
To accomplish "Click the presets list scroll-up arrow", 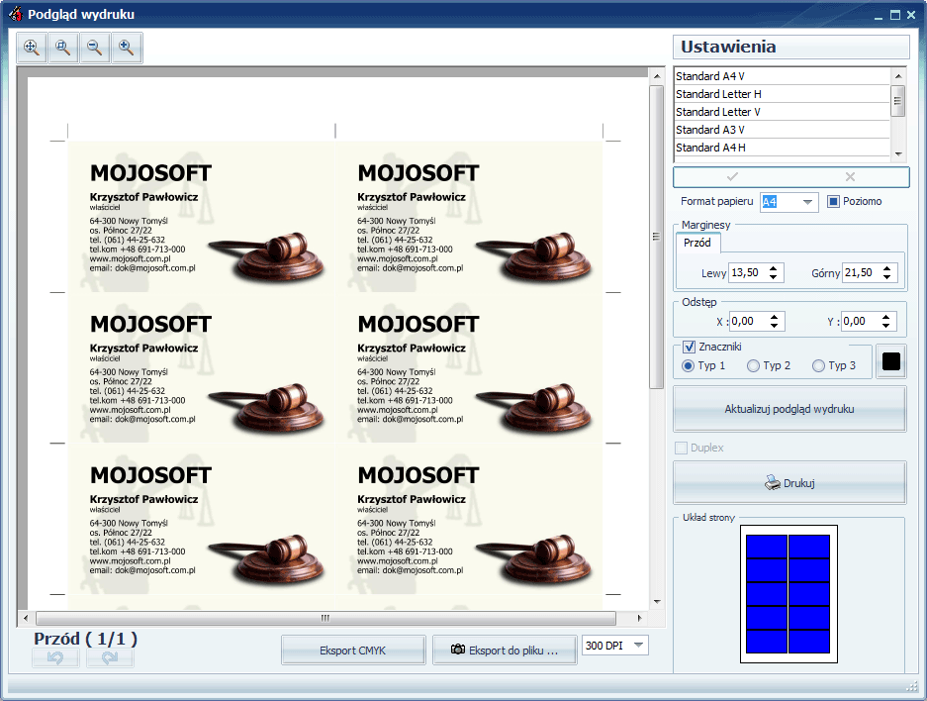I will pos(898,76).
